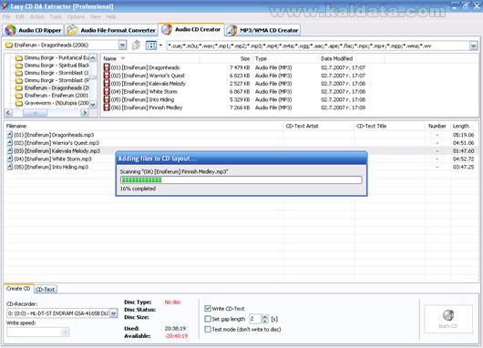Select Ensiferum - Ensiferum (2001) folder
The image size is (483, 348).
52,96
